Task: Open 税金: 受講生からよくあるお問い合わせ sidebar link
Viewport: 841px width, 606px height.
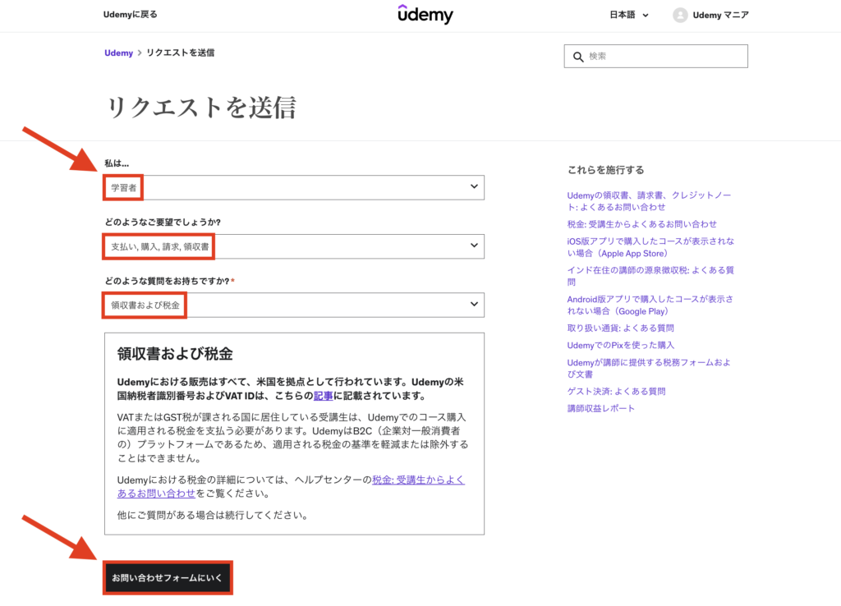Action: click(x=641, y=224)
